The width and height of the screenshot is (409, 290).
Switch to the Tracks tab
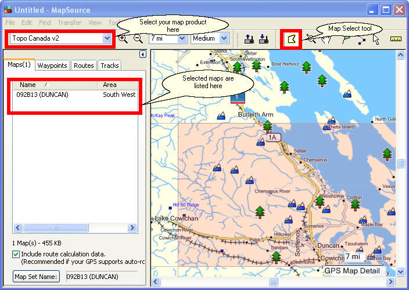[x=110, y=66]
